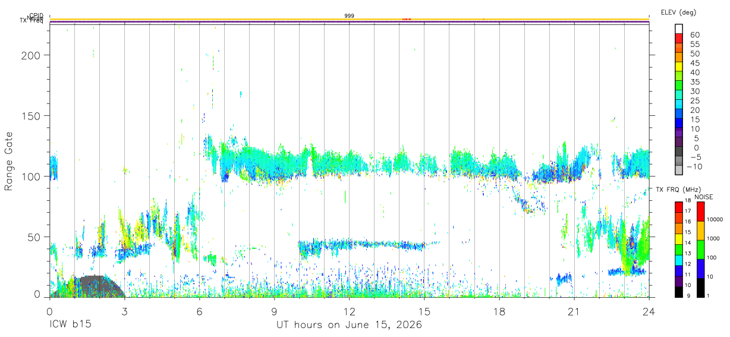
Task: Select the yellow elevation swatch between 45 and 40
Action: point(679,67)
